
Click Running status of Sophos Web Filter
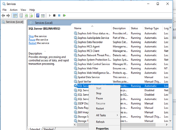136,68
